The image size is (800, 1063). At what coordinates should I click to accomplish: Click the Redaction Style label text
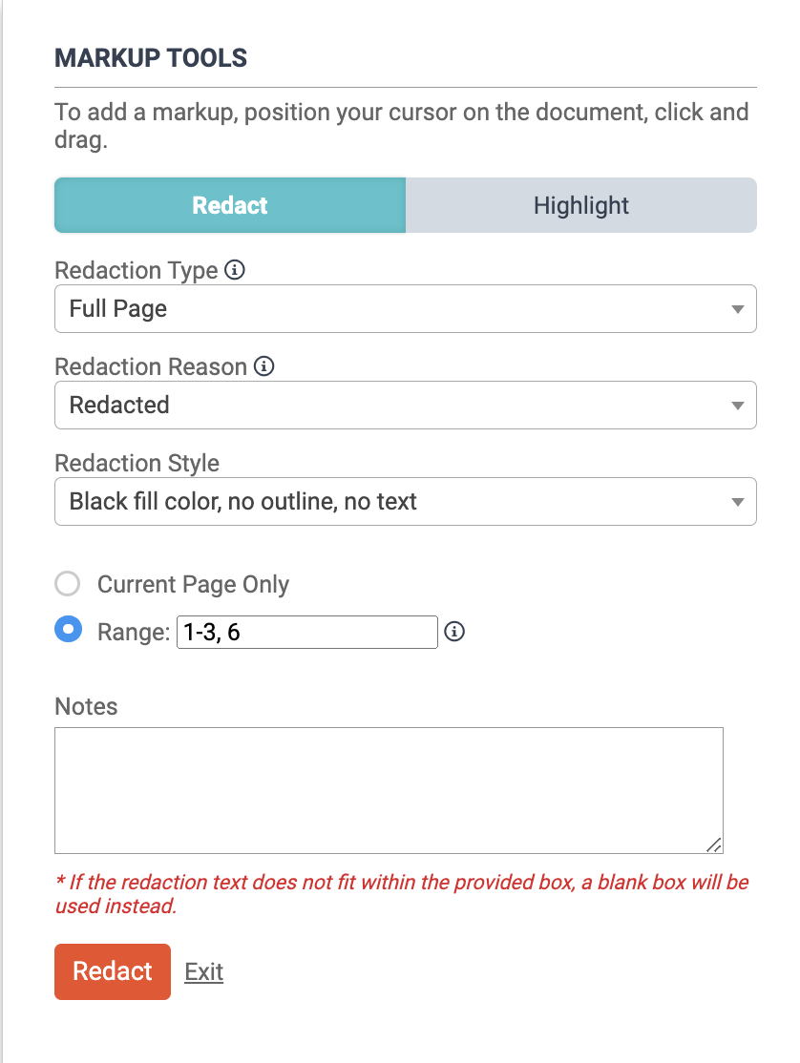coord(137,463)
